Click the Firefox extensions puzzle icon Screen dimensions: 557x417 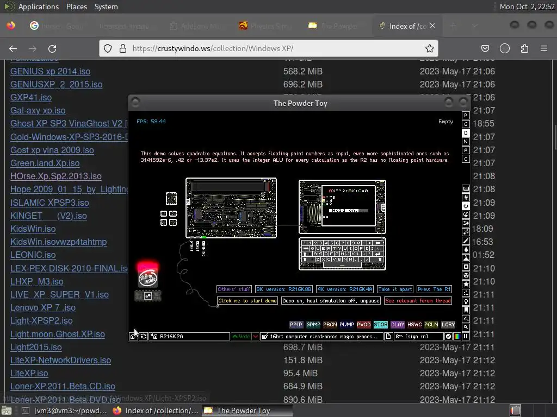tap(524, 48)
